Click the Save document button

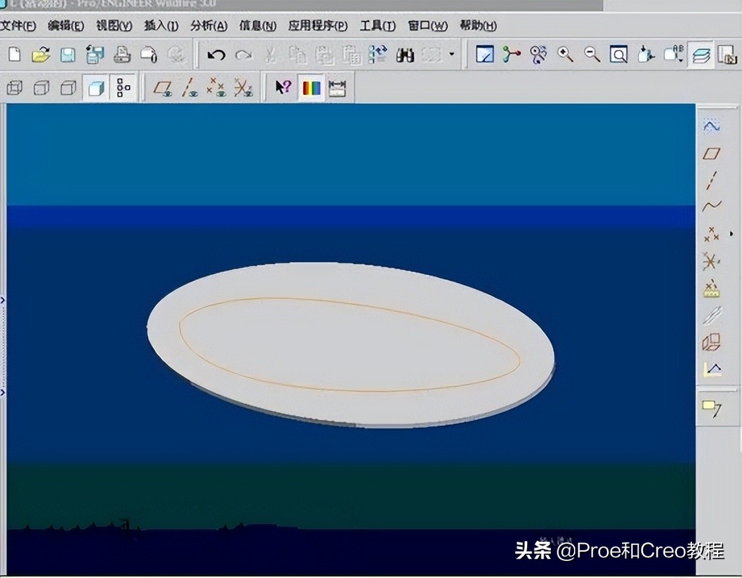pyautogui.click(x=66, y=55)
